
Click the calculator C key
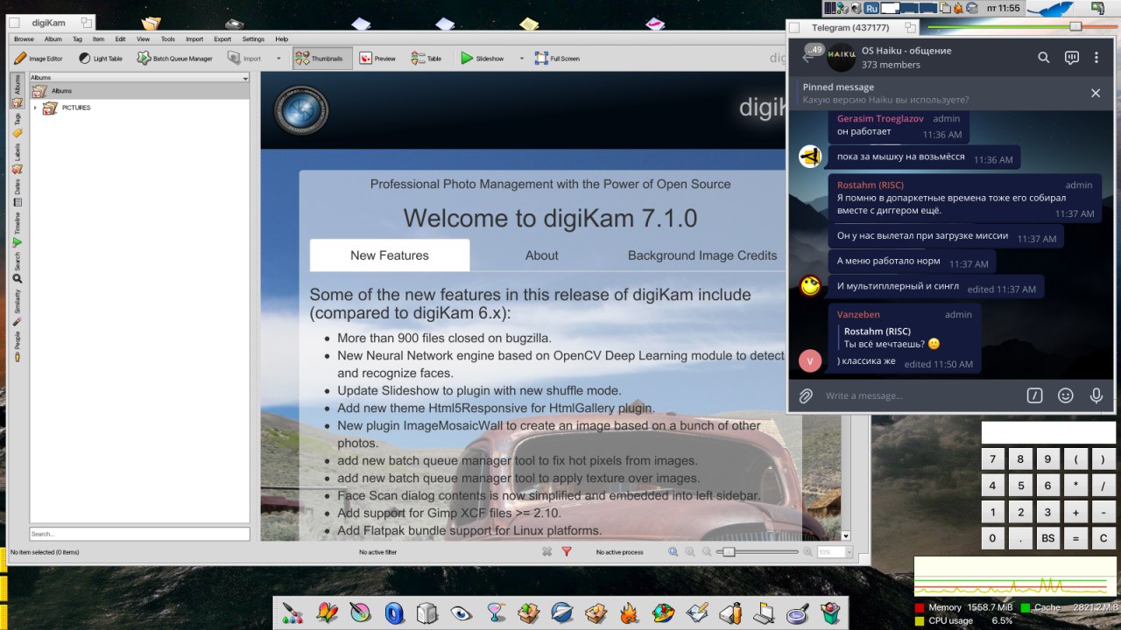[1103, 539]
